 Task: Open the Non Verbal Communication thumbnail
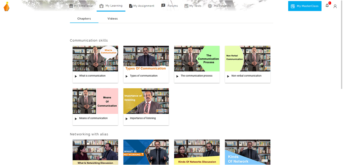(248, 58)
